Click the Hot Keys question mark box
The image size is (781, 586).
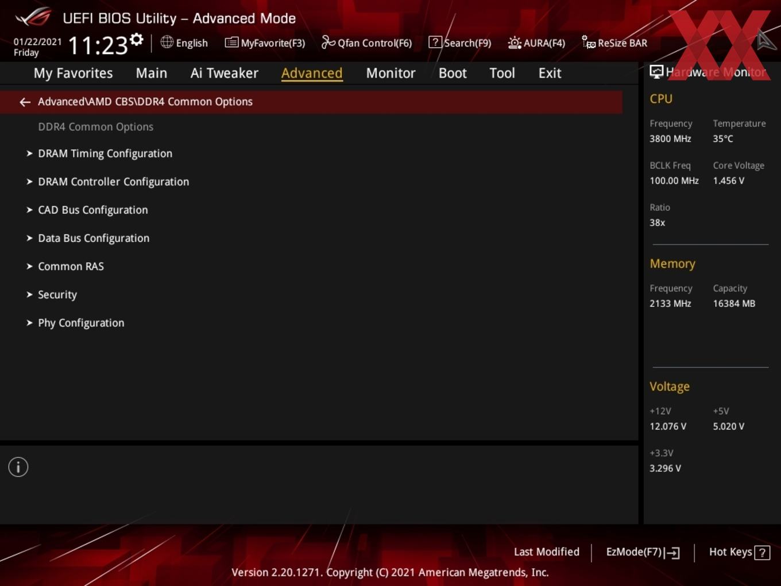pos(762,553)
